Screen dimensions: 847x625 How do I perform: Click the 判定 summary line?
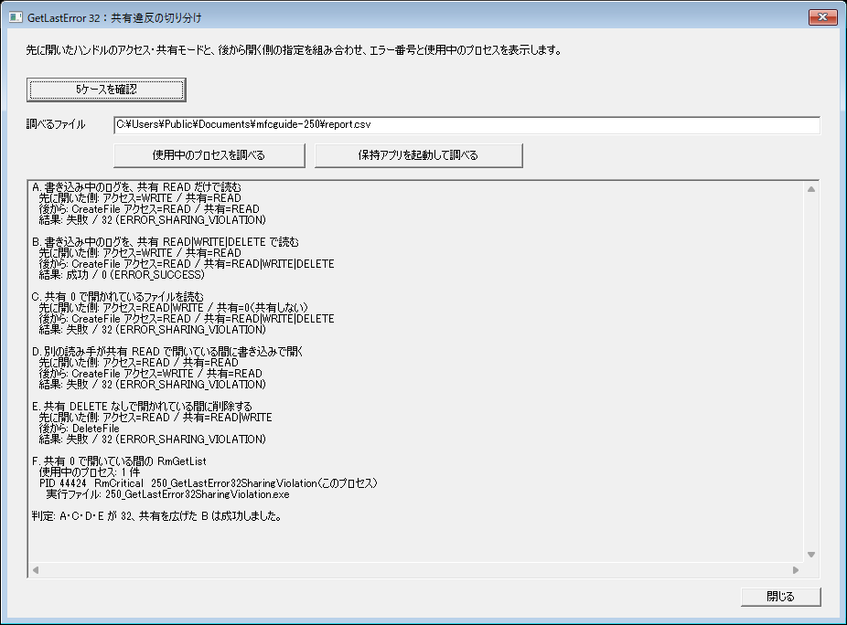pos(157,516)
